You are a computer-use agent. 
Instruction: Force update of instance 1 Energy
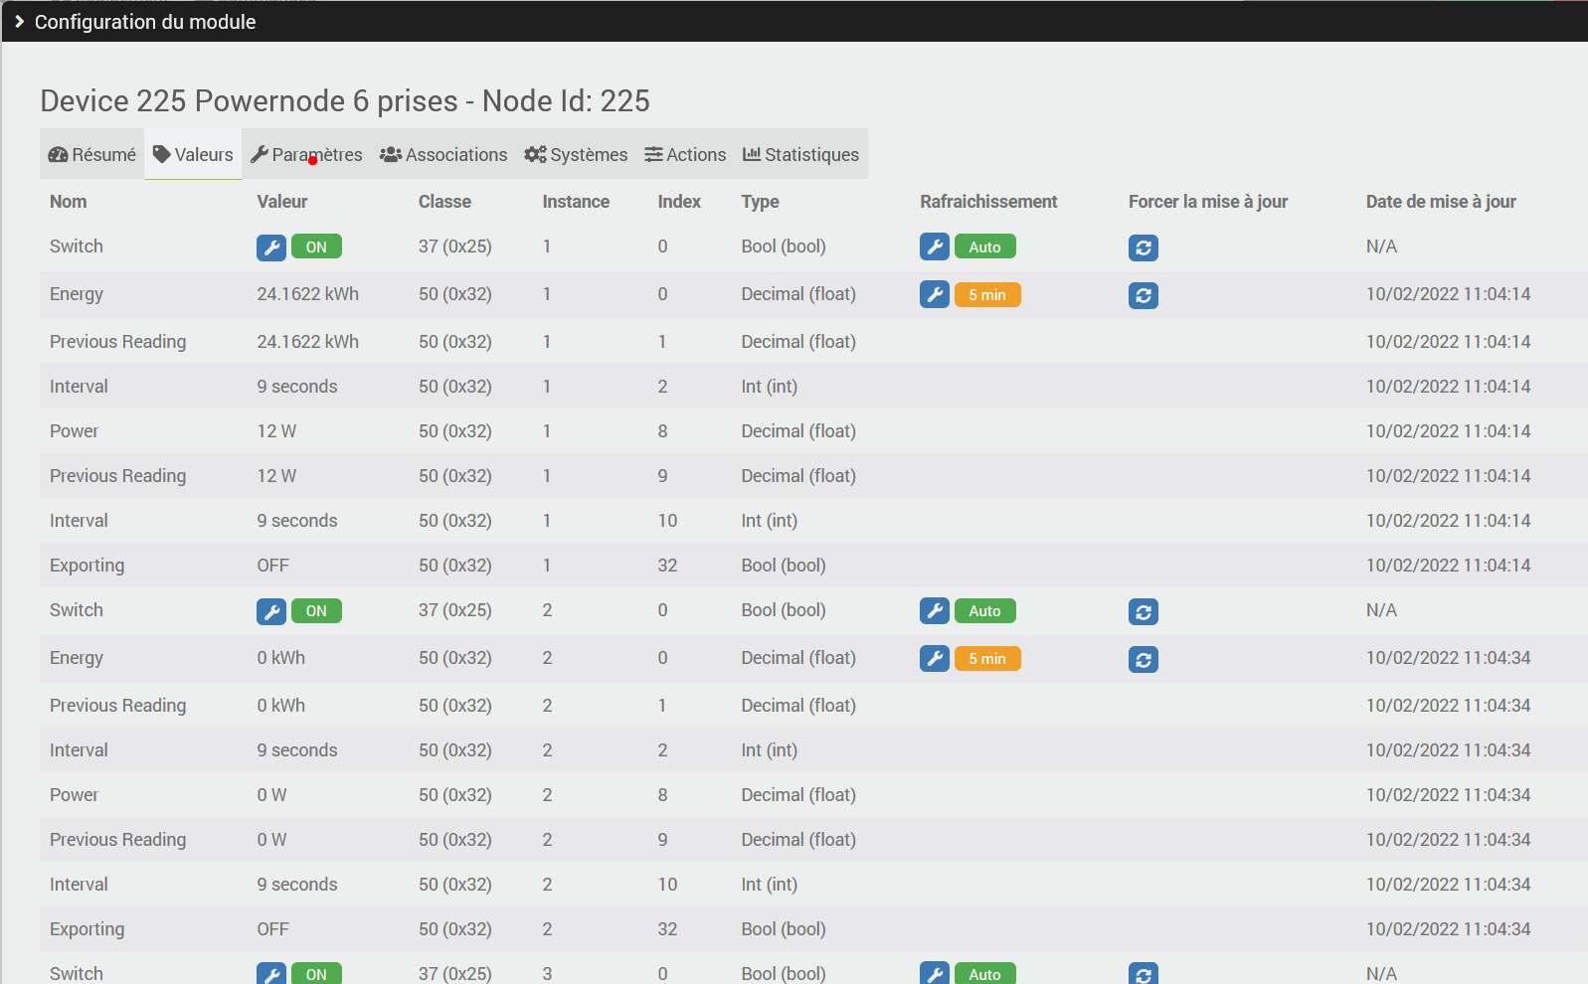[x=1144, y=295]
